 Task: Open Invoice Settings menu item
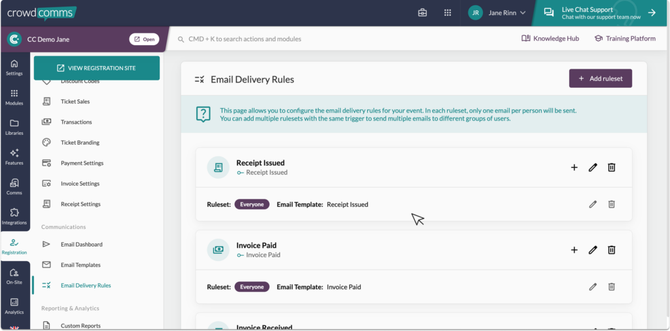click(80, 184)
